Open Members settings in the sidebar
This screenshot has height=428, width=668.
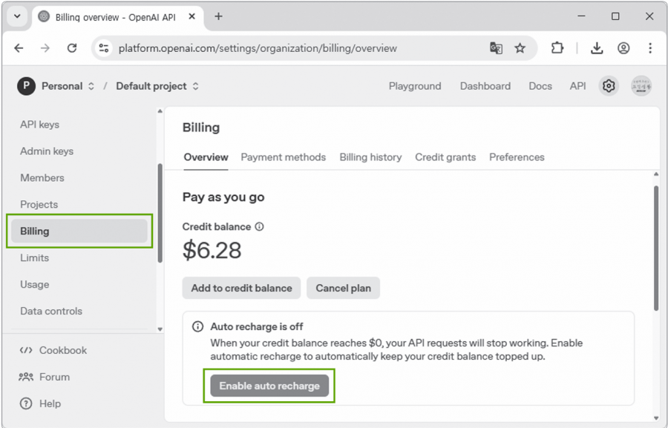click(x=42, y=178)
